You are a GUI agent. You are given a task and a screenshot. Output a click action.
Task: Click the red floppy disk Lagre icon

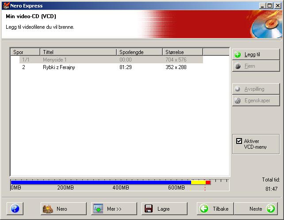click(x=149, y=208)
